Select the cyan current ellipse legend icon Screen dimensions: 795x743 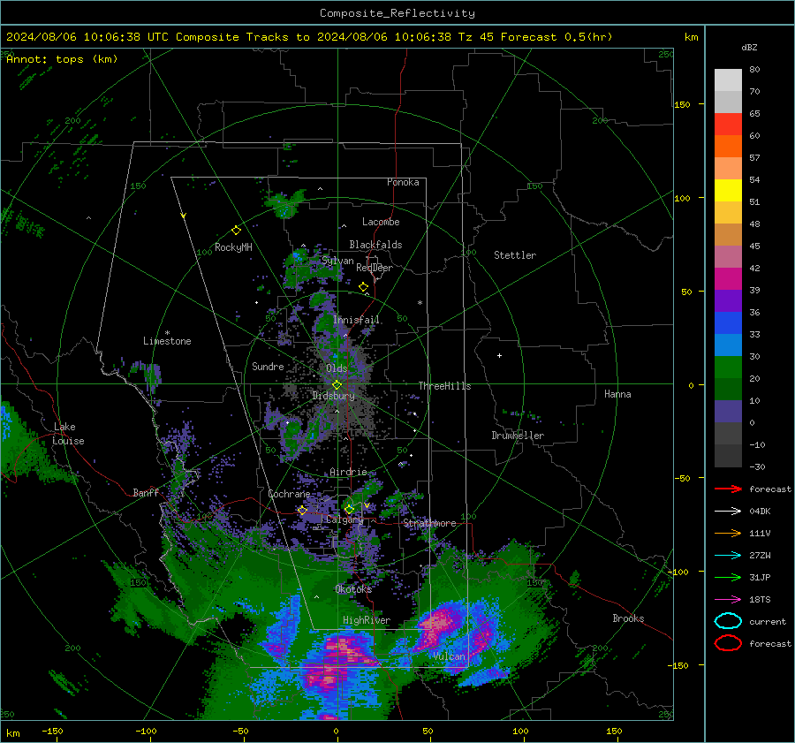(x=728, y=621)
